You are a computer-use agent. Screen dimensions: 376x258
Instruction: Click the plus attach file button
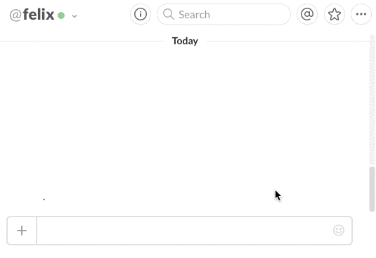click(x=22, y=231)
